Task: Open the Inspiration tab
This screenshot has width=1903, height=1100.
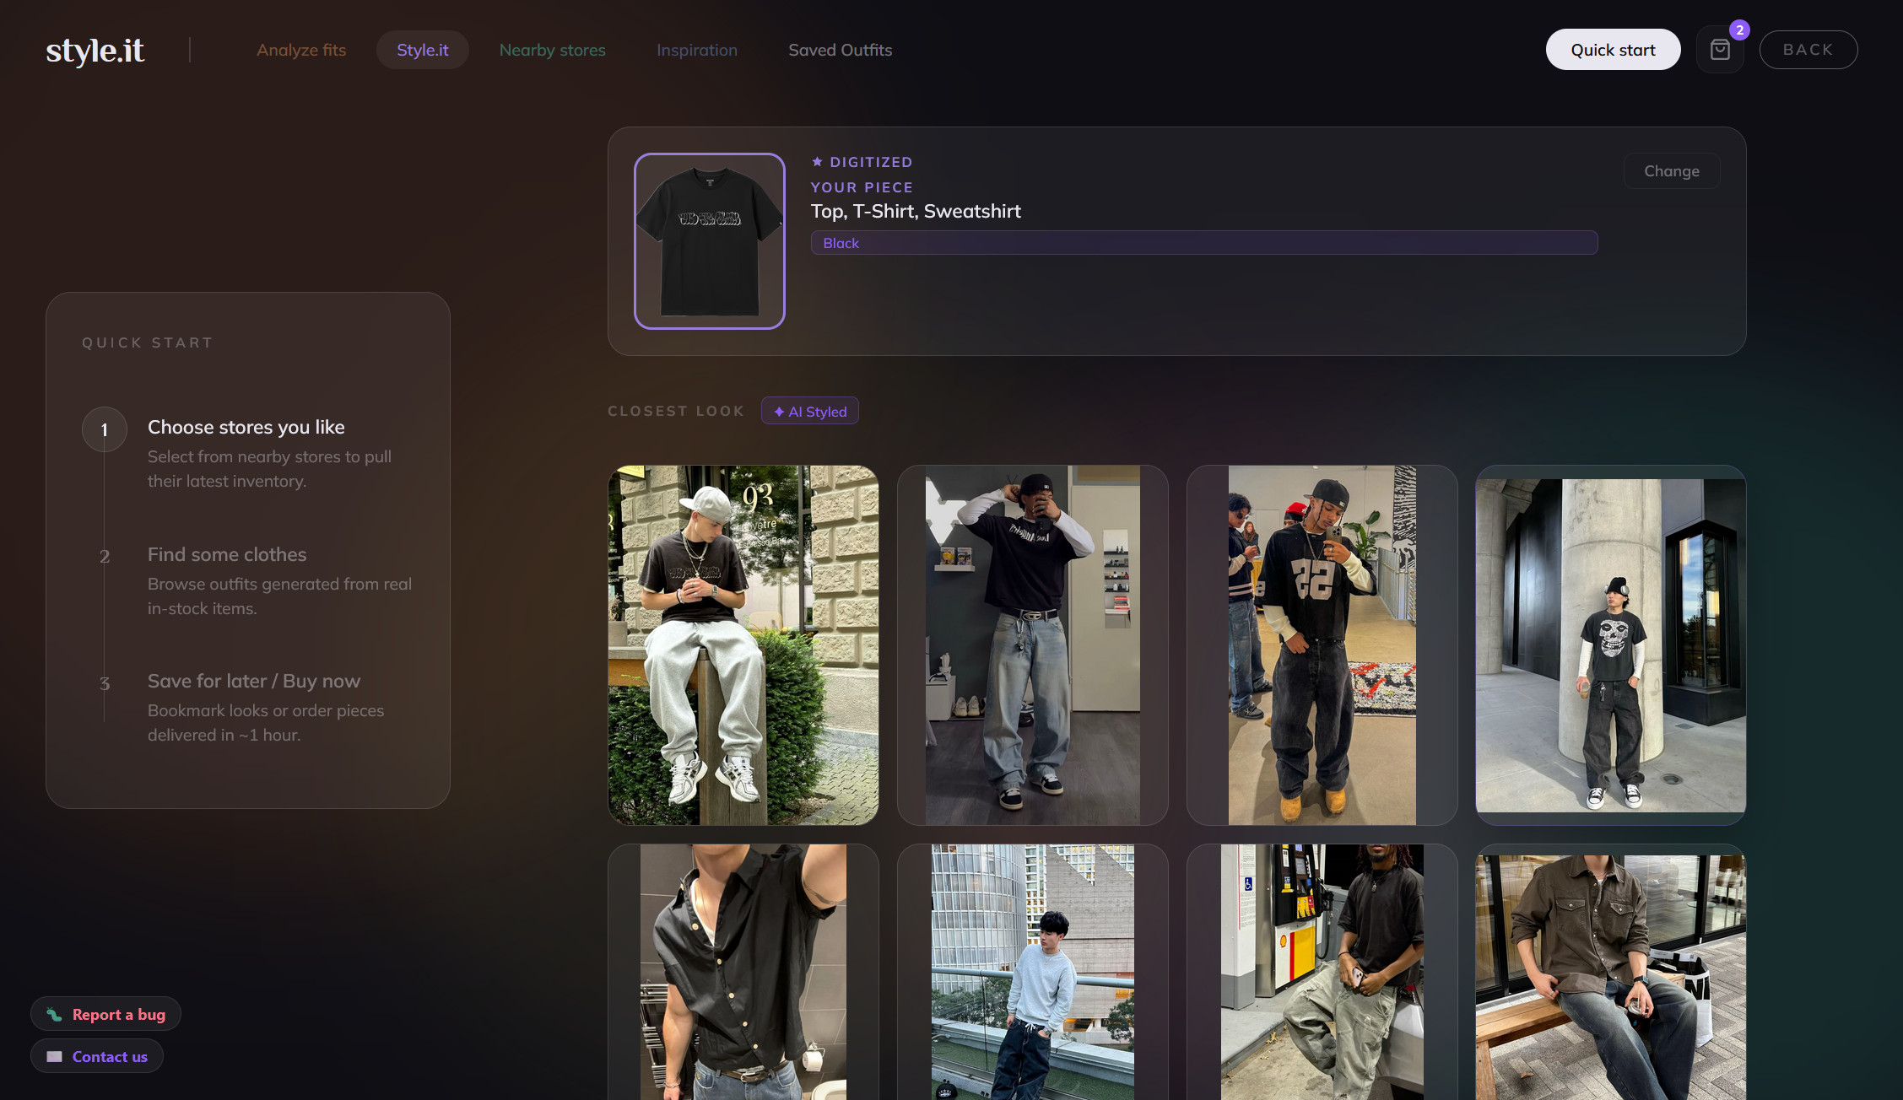Action: [x=697, y=50]
